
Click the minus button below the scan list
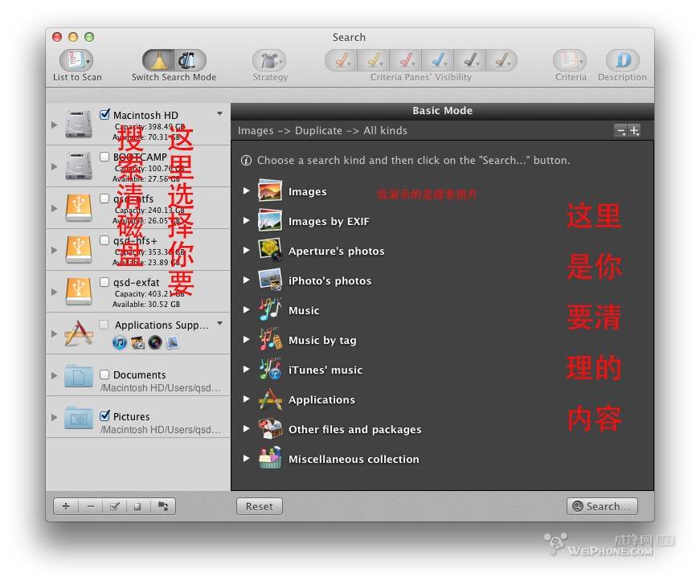(x=90, y=506)
